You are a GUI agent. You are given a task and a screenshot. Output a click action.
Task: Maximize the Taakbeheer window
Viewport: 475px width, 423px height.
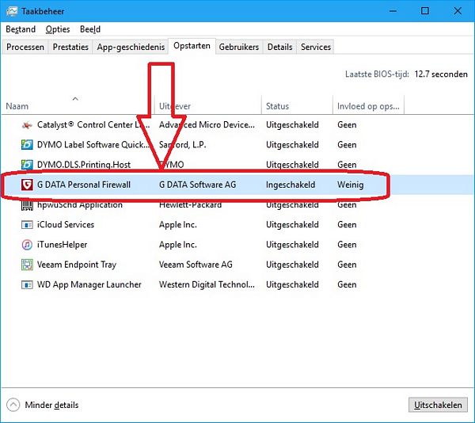click(x=425, y=11)
